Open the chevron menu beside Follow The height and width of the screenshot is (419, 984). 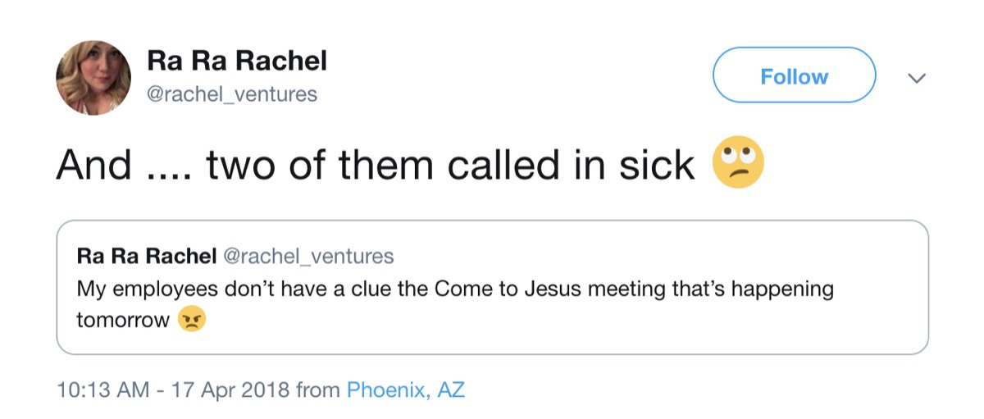point(917,78)
